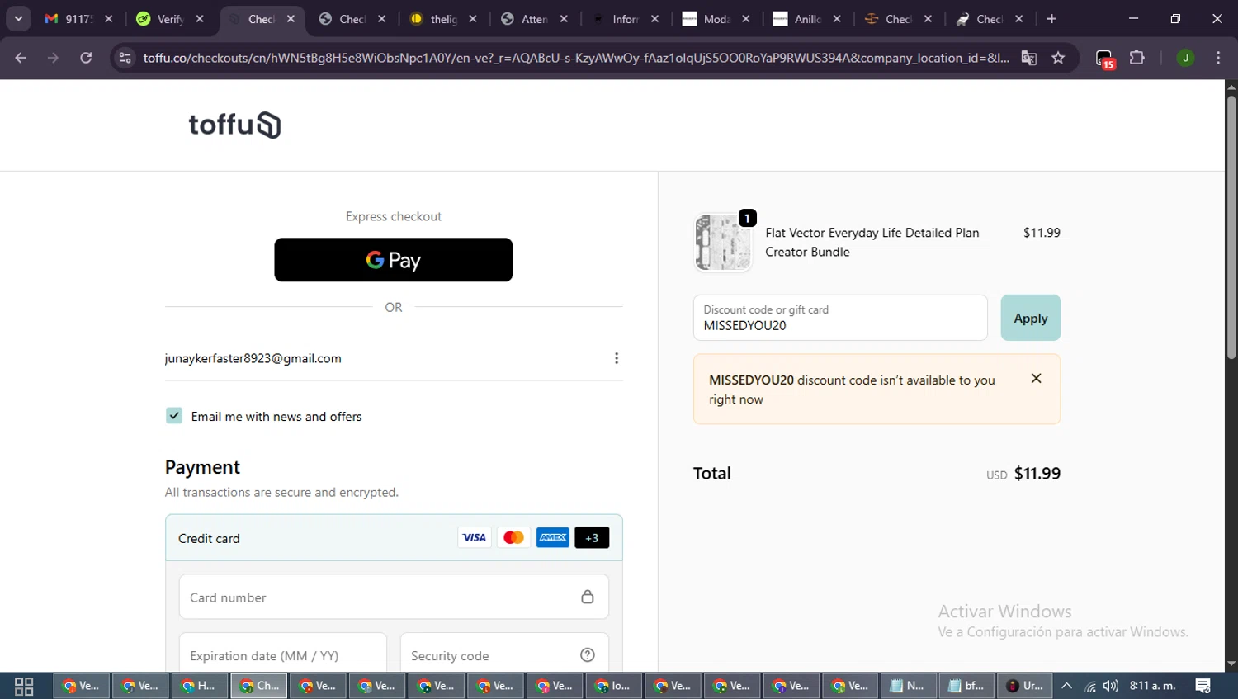Show hidden system tray icons
This screenshot has width=1238, height=699.
(x=1067, y=686)
